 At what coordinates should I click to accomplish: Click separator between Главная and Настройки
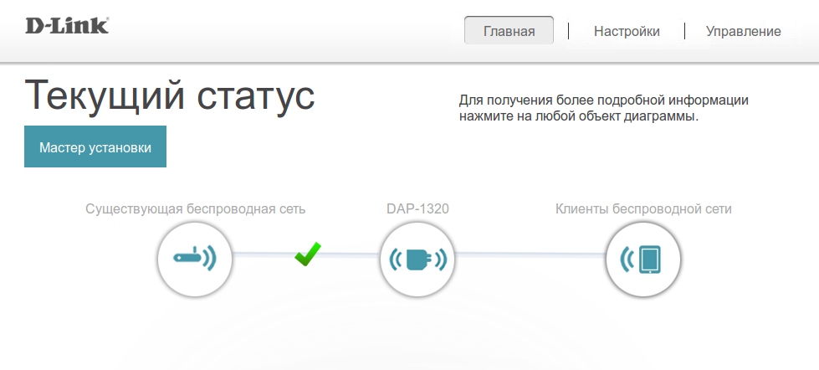[568, 31]
